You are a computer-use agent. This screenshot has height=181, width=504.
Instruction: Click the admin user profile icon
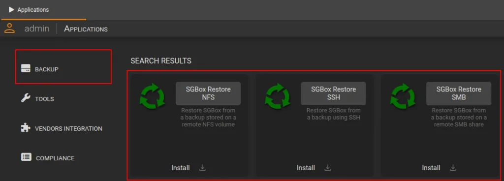point(10,28)
